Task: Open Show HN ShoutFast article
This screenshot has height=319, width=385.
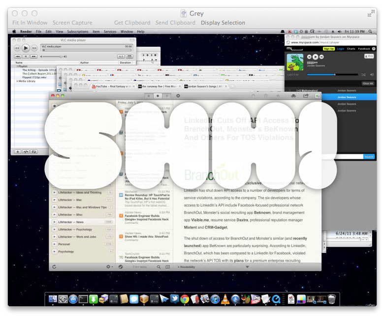Action: pyautogui.click(x=144, y=236)
